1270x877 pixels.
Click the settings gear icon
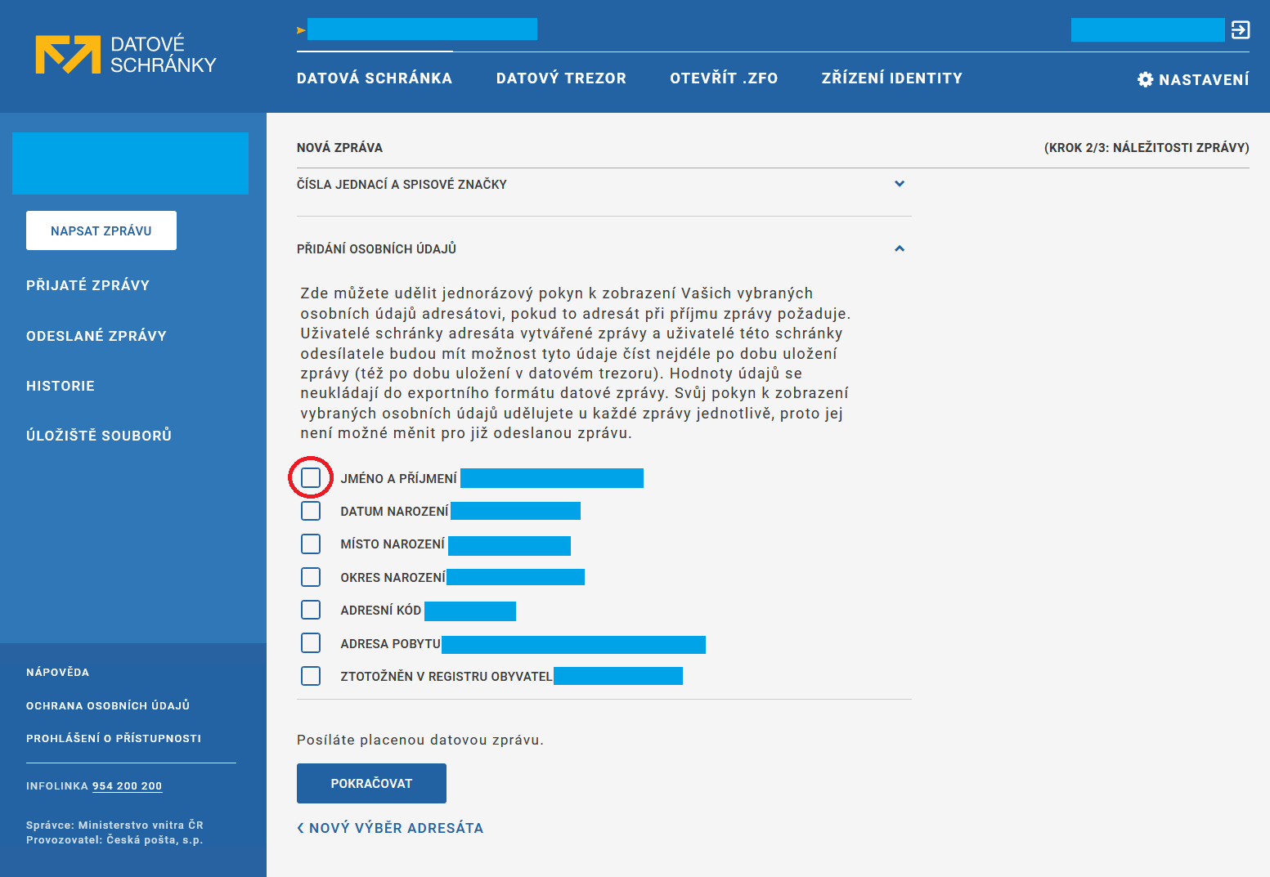pos(1145,79)
